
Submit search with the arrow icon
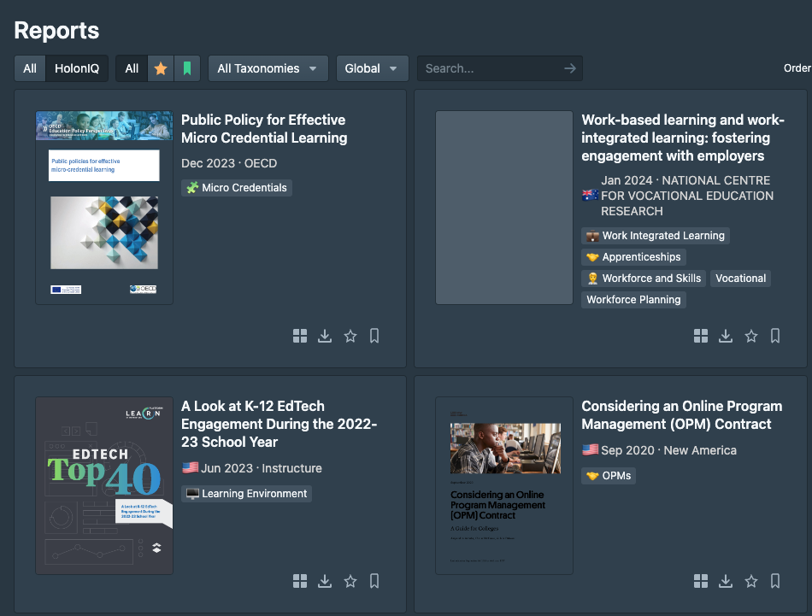coord(569,68)
